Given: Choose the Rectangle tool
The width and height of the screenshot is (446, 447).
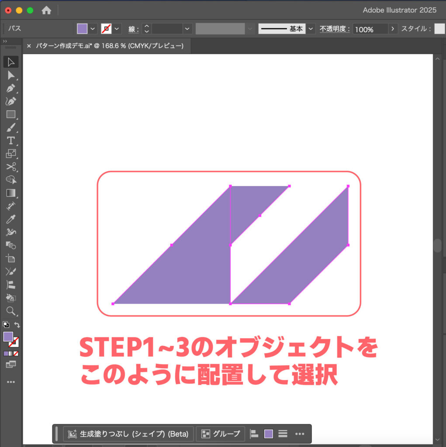Looking at the screenshot, I should [11, 115].
